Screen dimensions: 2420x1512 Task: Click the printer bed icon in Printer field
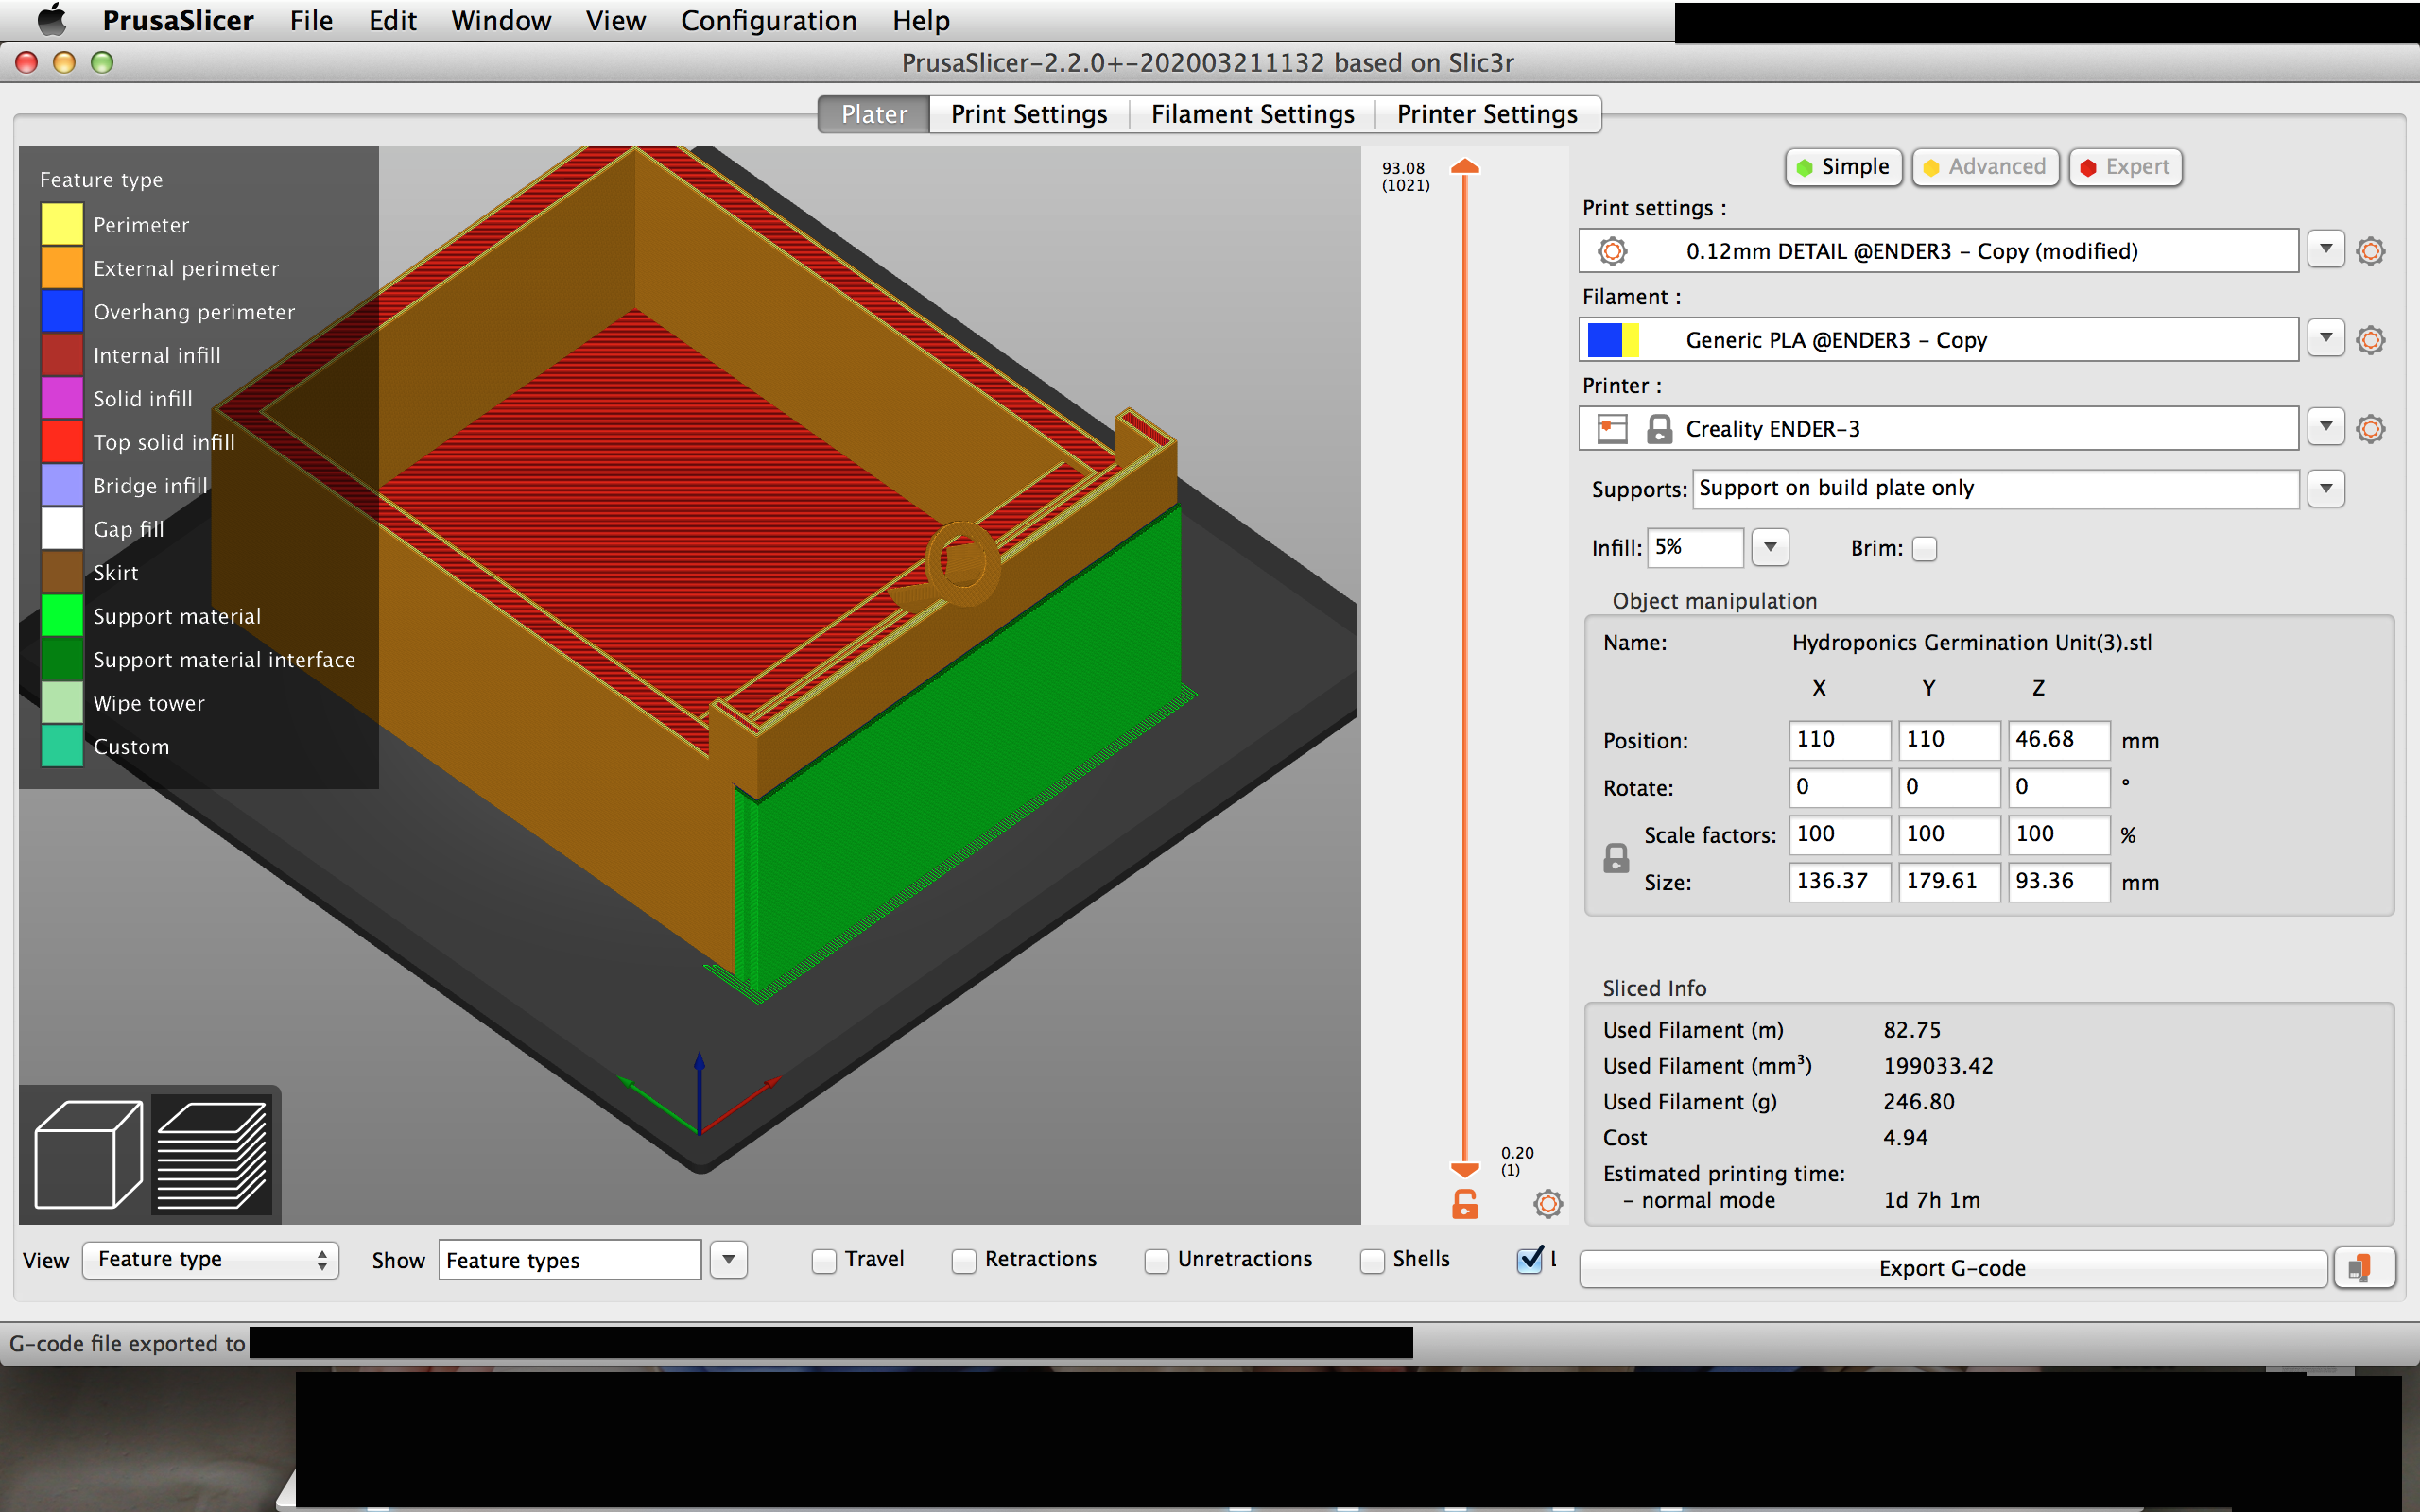tap(1612, 429)
